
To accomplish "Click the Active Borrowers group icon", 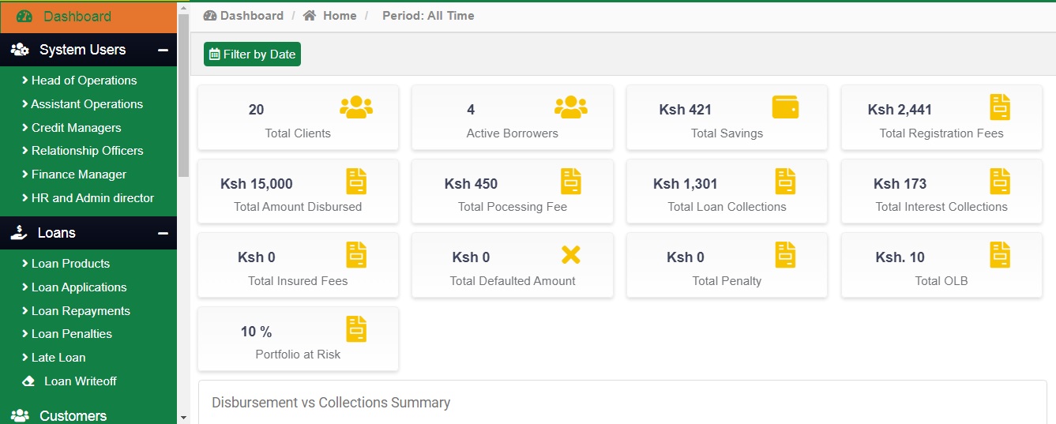I will point(570,107).
